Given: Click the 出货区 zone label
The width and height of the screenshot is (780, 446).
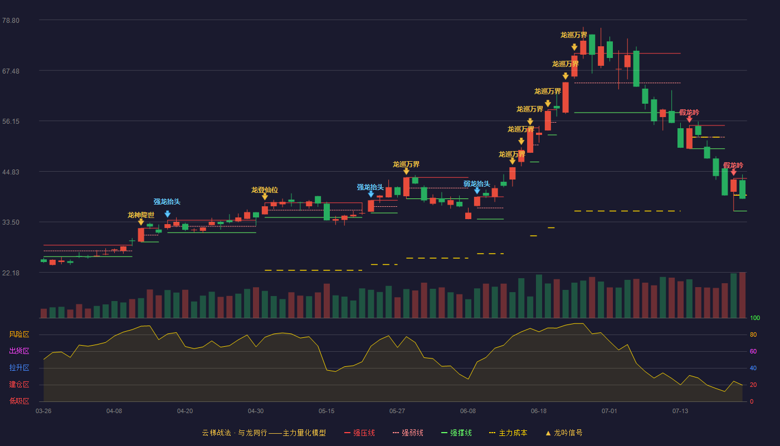Looking at the screenshot, I should (x=19, y=351).
